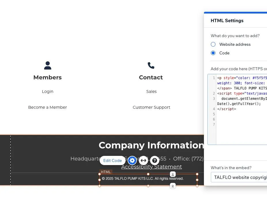Open the Accessibility Statement link
Image resolution: width=267 pixels, height=197 pixels.
152,167
